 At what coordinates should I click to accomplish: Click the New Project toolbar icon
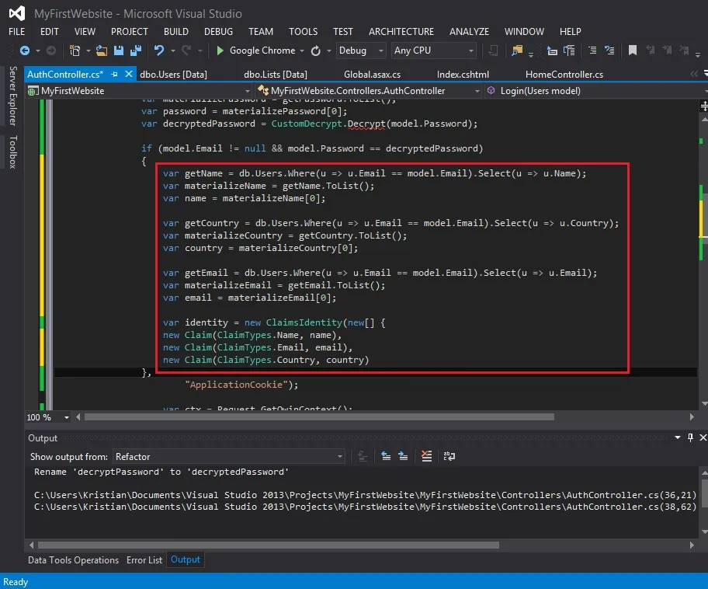[x=75, y=51]
